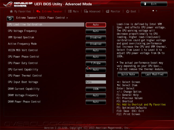Open CPU Load-line Calibration Auto dropdown
The height and width of the screenshot is (130, 174).
[96, 25]
